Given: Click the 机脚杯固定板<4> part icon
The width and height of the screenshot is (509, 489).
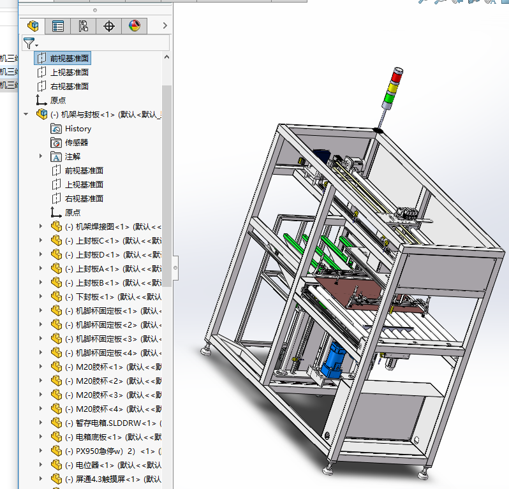Looking at the screenshot, I should (57, 353).
